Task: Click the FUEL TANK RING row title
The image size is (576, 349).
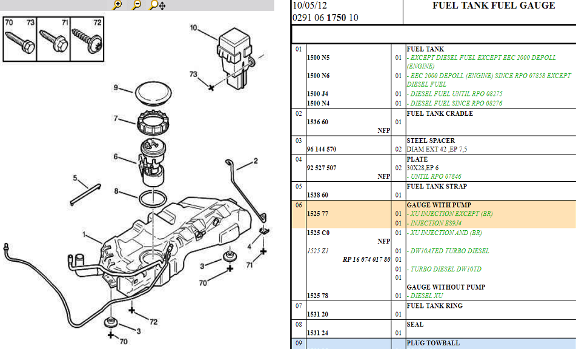Action: tap(434, 305)
